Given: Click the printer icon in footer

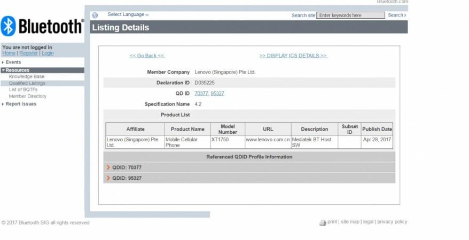Looking at the screenshot, I should pyautogui.click(x=322, y=222).
